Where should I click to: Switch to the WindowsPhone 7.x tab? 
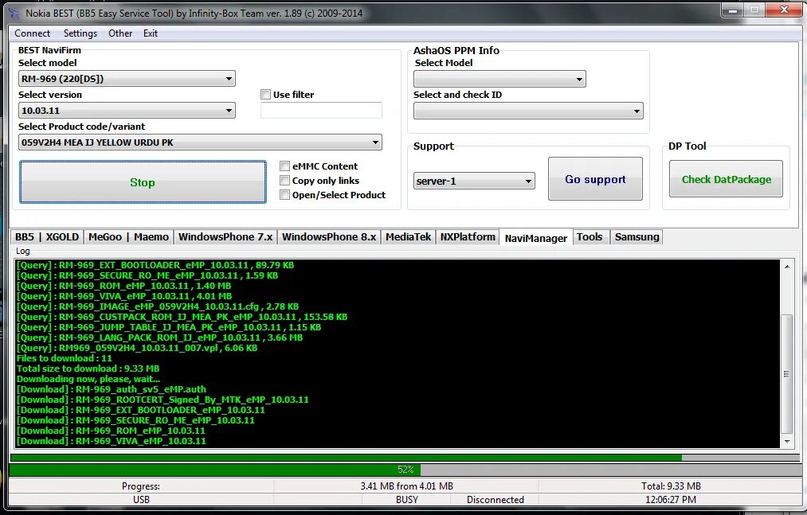point(225,237)
